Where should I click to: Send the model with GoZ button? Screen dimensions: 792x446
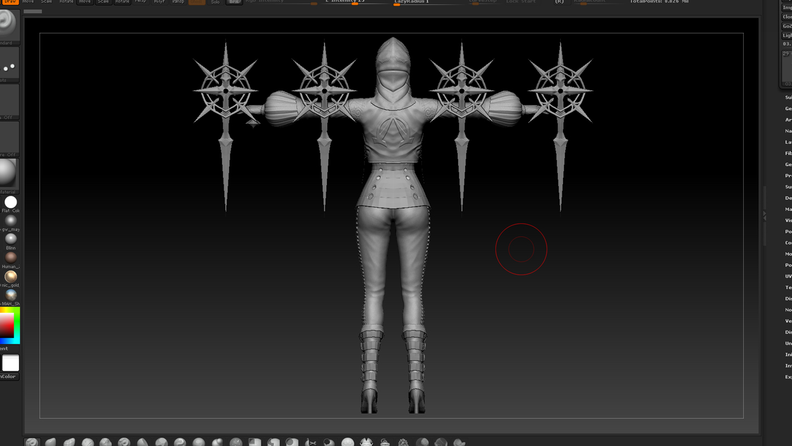pos(787,26)
